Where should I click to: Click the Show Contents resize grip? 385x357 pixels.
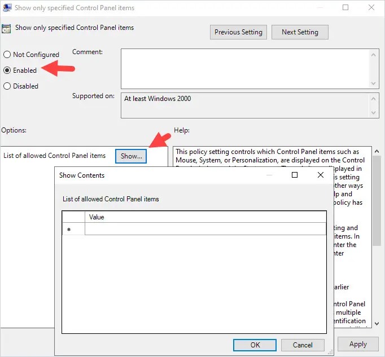pos(330,352)
